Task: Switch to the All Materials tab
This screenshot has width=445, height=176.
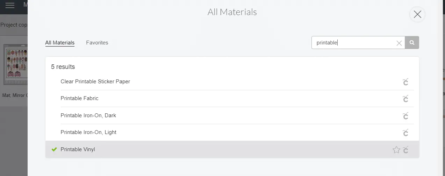Action: point(60,43)
